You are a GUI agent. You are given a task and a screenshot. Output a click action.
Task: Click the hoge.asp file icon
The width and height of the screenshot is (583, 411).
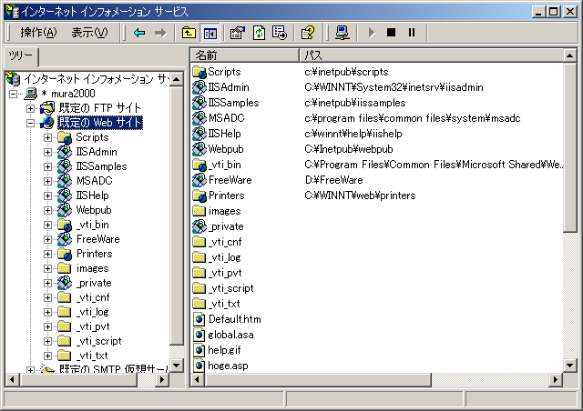[199, 366]
